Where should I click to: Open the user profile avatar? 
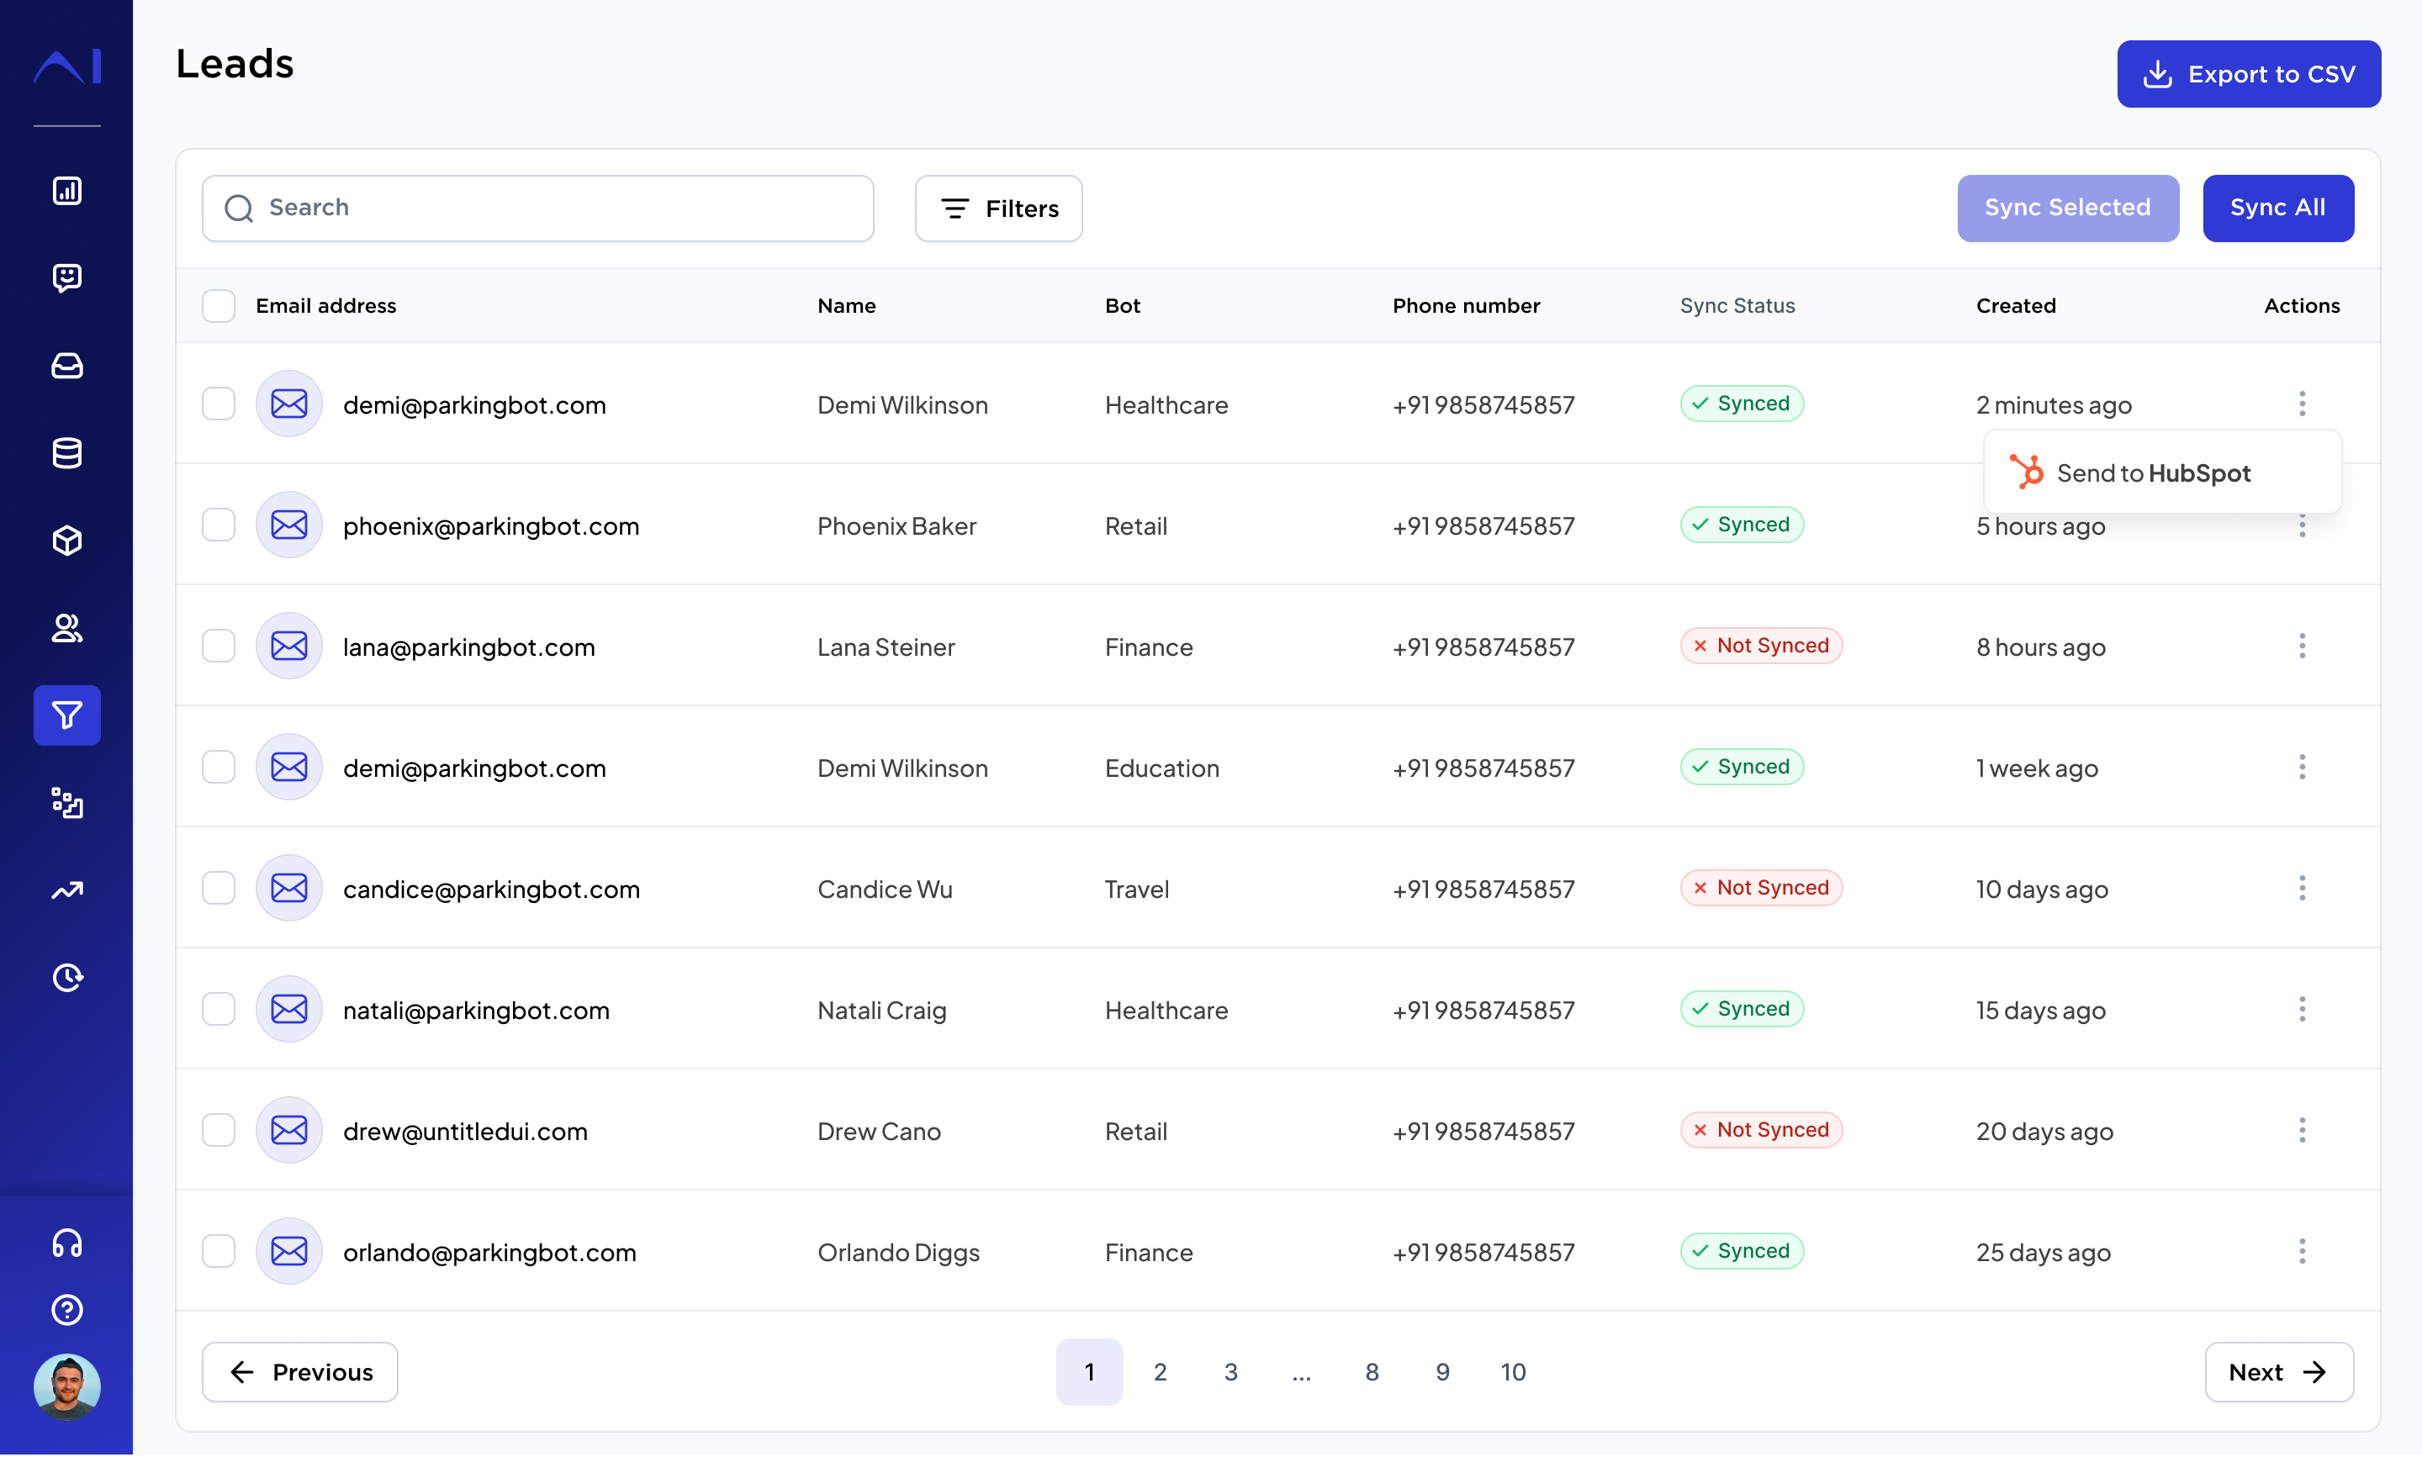(x=66, y=1386)
